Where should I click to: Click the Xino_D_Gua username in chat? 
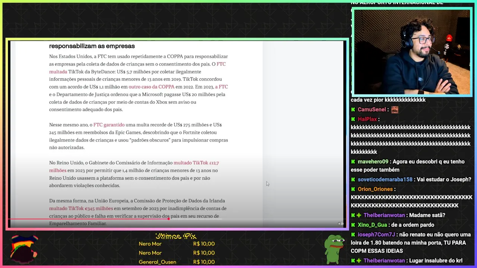pyautogui.click(x=372, y=225)
